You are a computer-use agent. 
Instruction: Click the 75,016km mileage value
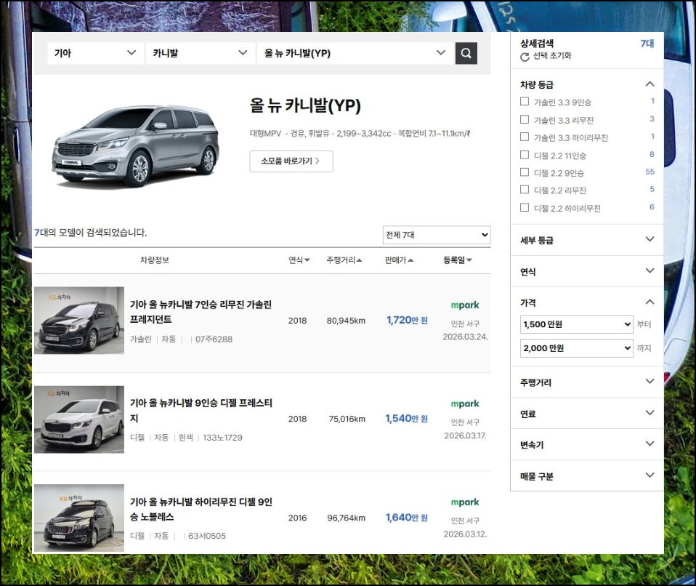pyautogui.click(x=347, y=419)
